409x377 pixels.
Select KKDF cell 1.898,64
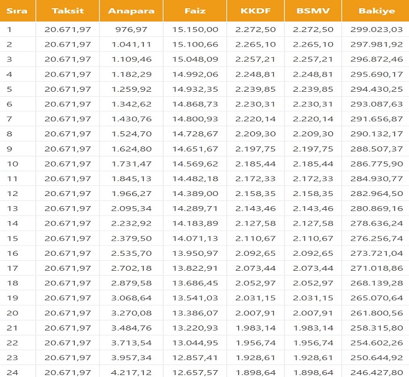click(x=255, y=373)
